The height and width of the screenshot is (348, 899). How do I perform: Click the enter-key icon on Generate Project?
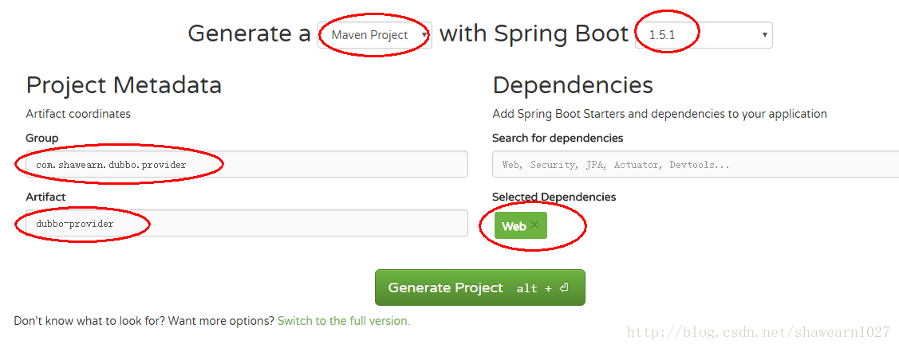click(564, 288)
